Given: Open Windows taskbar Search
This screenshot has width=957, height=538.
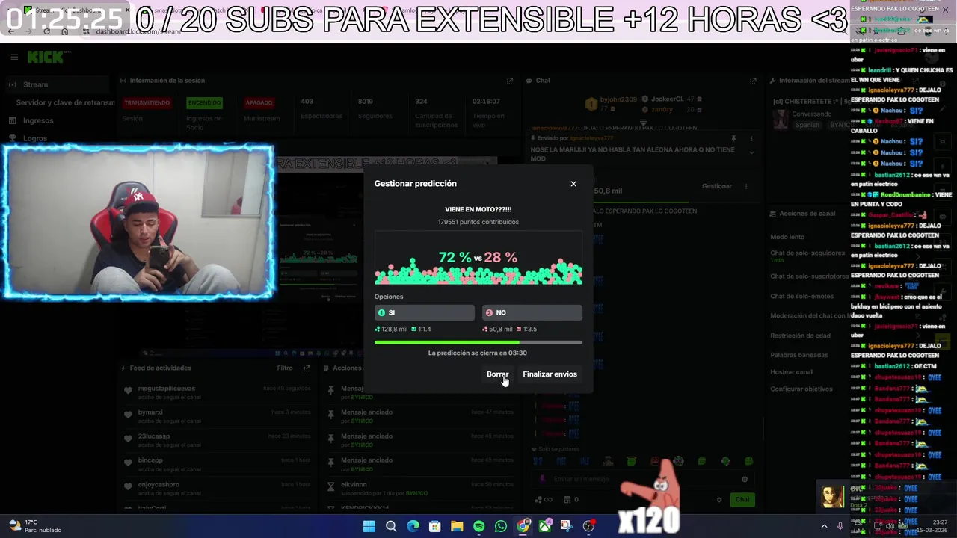Looking at the screenshot, I should pos(390,526).
